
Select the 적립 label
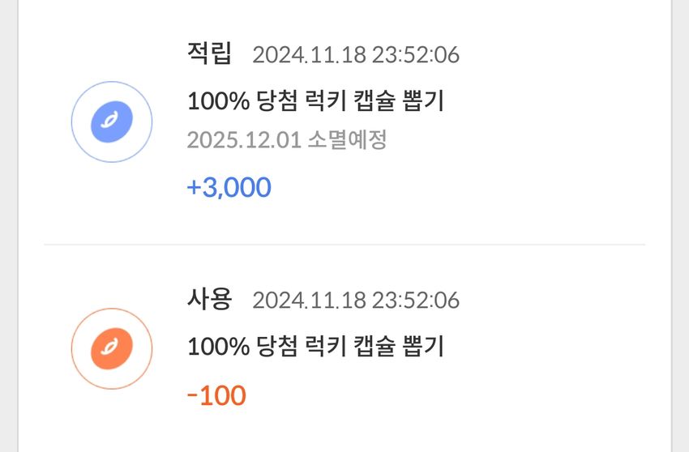tap(209, 53)
